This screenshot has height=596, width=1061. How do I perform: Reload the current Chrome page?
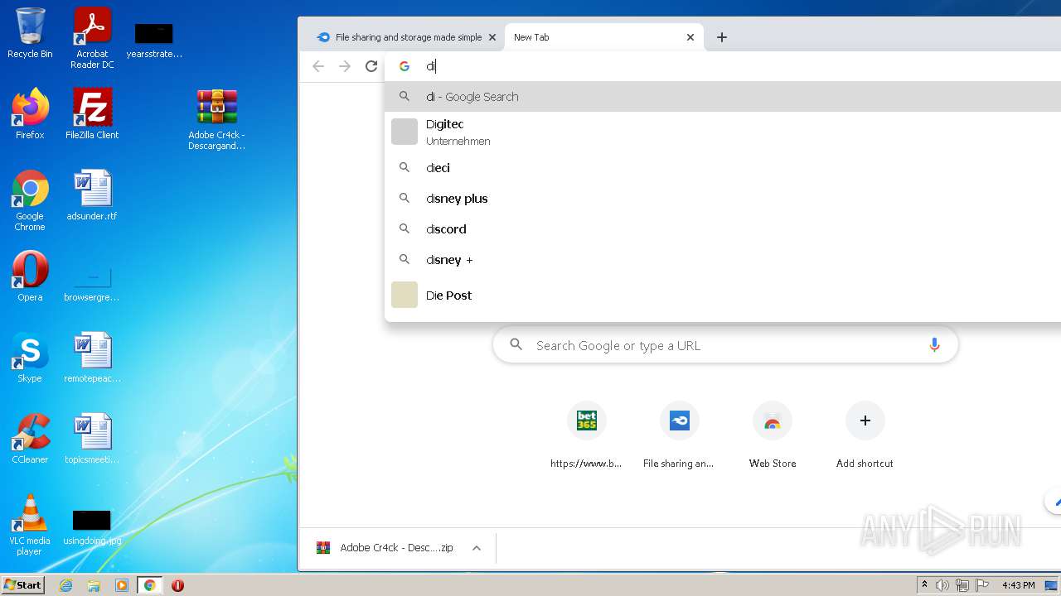[x=371, y=66]
